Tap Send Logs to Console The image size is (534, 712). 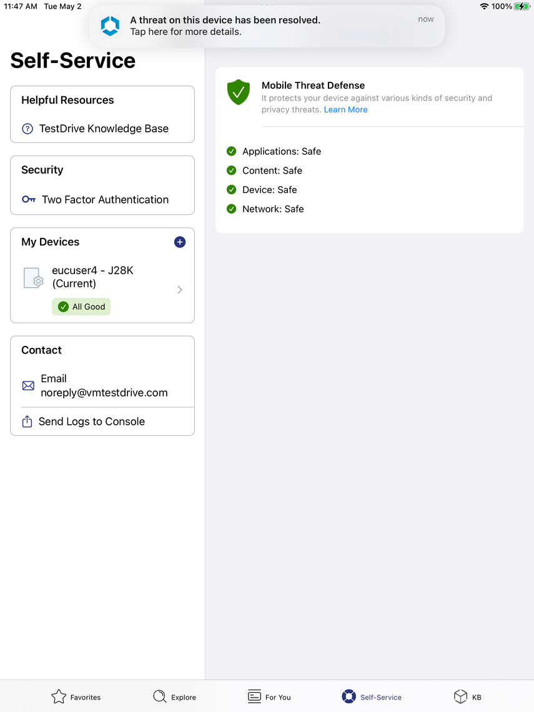point(92,422)
